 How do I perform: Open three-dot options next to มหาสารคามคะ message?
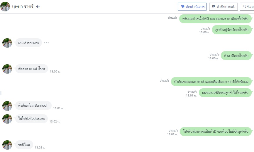pos(46,43)
